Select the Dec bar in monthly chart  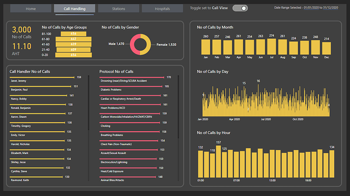327,49
